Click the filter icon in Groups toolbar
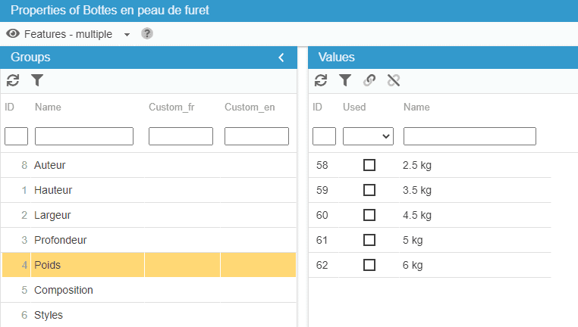This screenshot has width=578, height=327. [x=37, y=80]
